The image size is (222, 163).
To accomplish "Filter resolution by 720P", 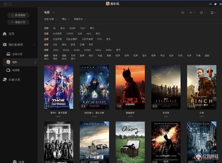I will click(83, 28).
